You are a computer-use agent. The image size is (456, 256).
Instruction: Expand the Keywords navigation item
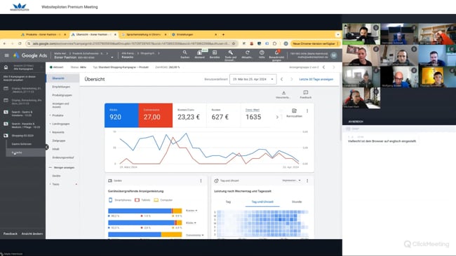[58, 132]
